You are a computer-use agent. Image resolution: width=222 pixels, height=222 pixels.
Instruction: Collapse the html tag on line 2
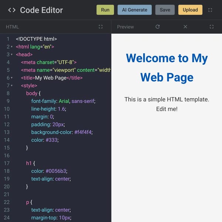12,47
